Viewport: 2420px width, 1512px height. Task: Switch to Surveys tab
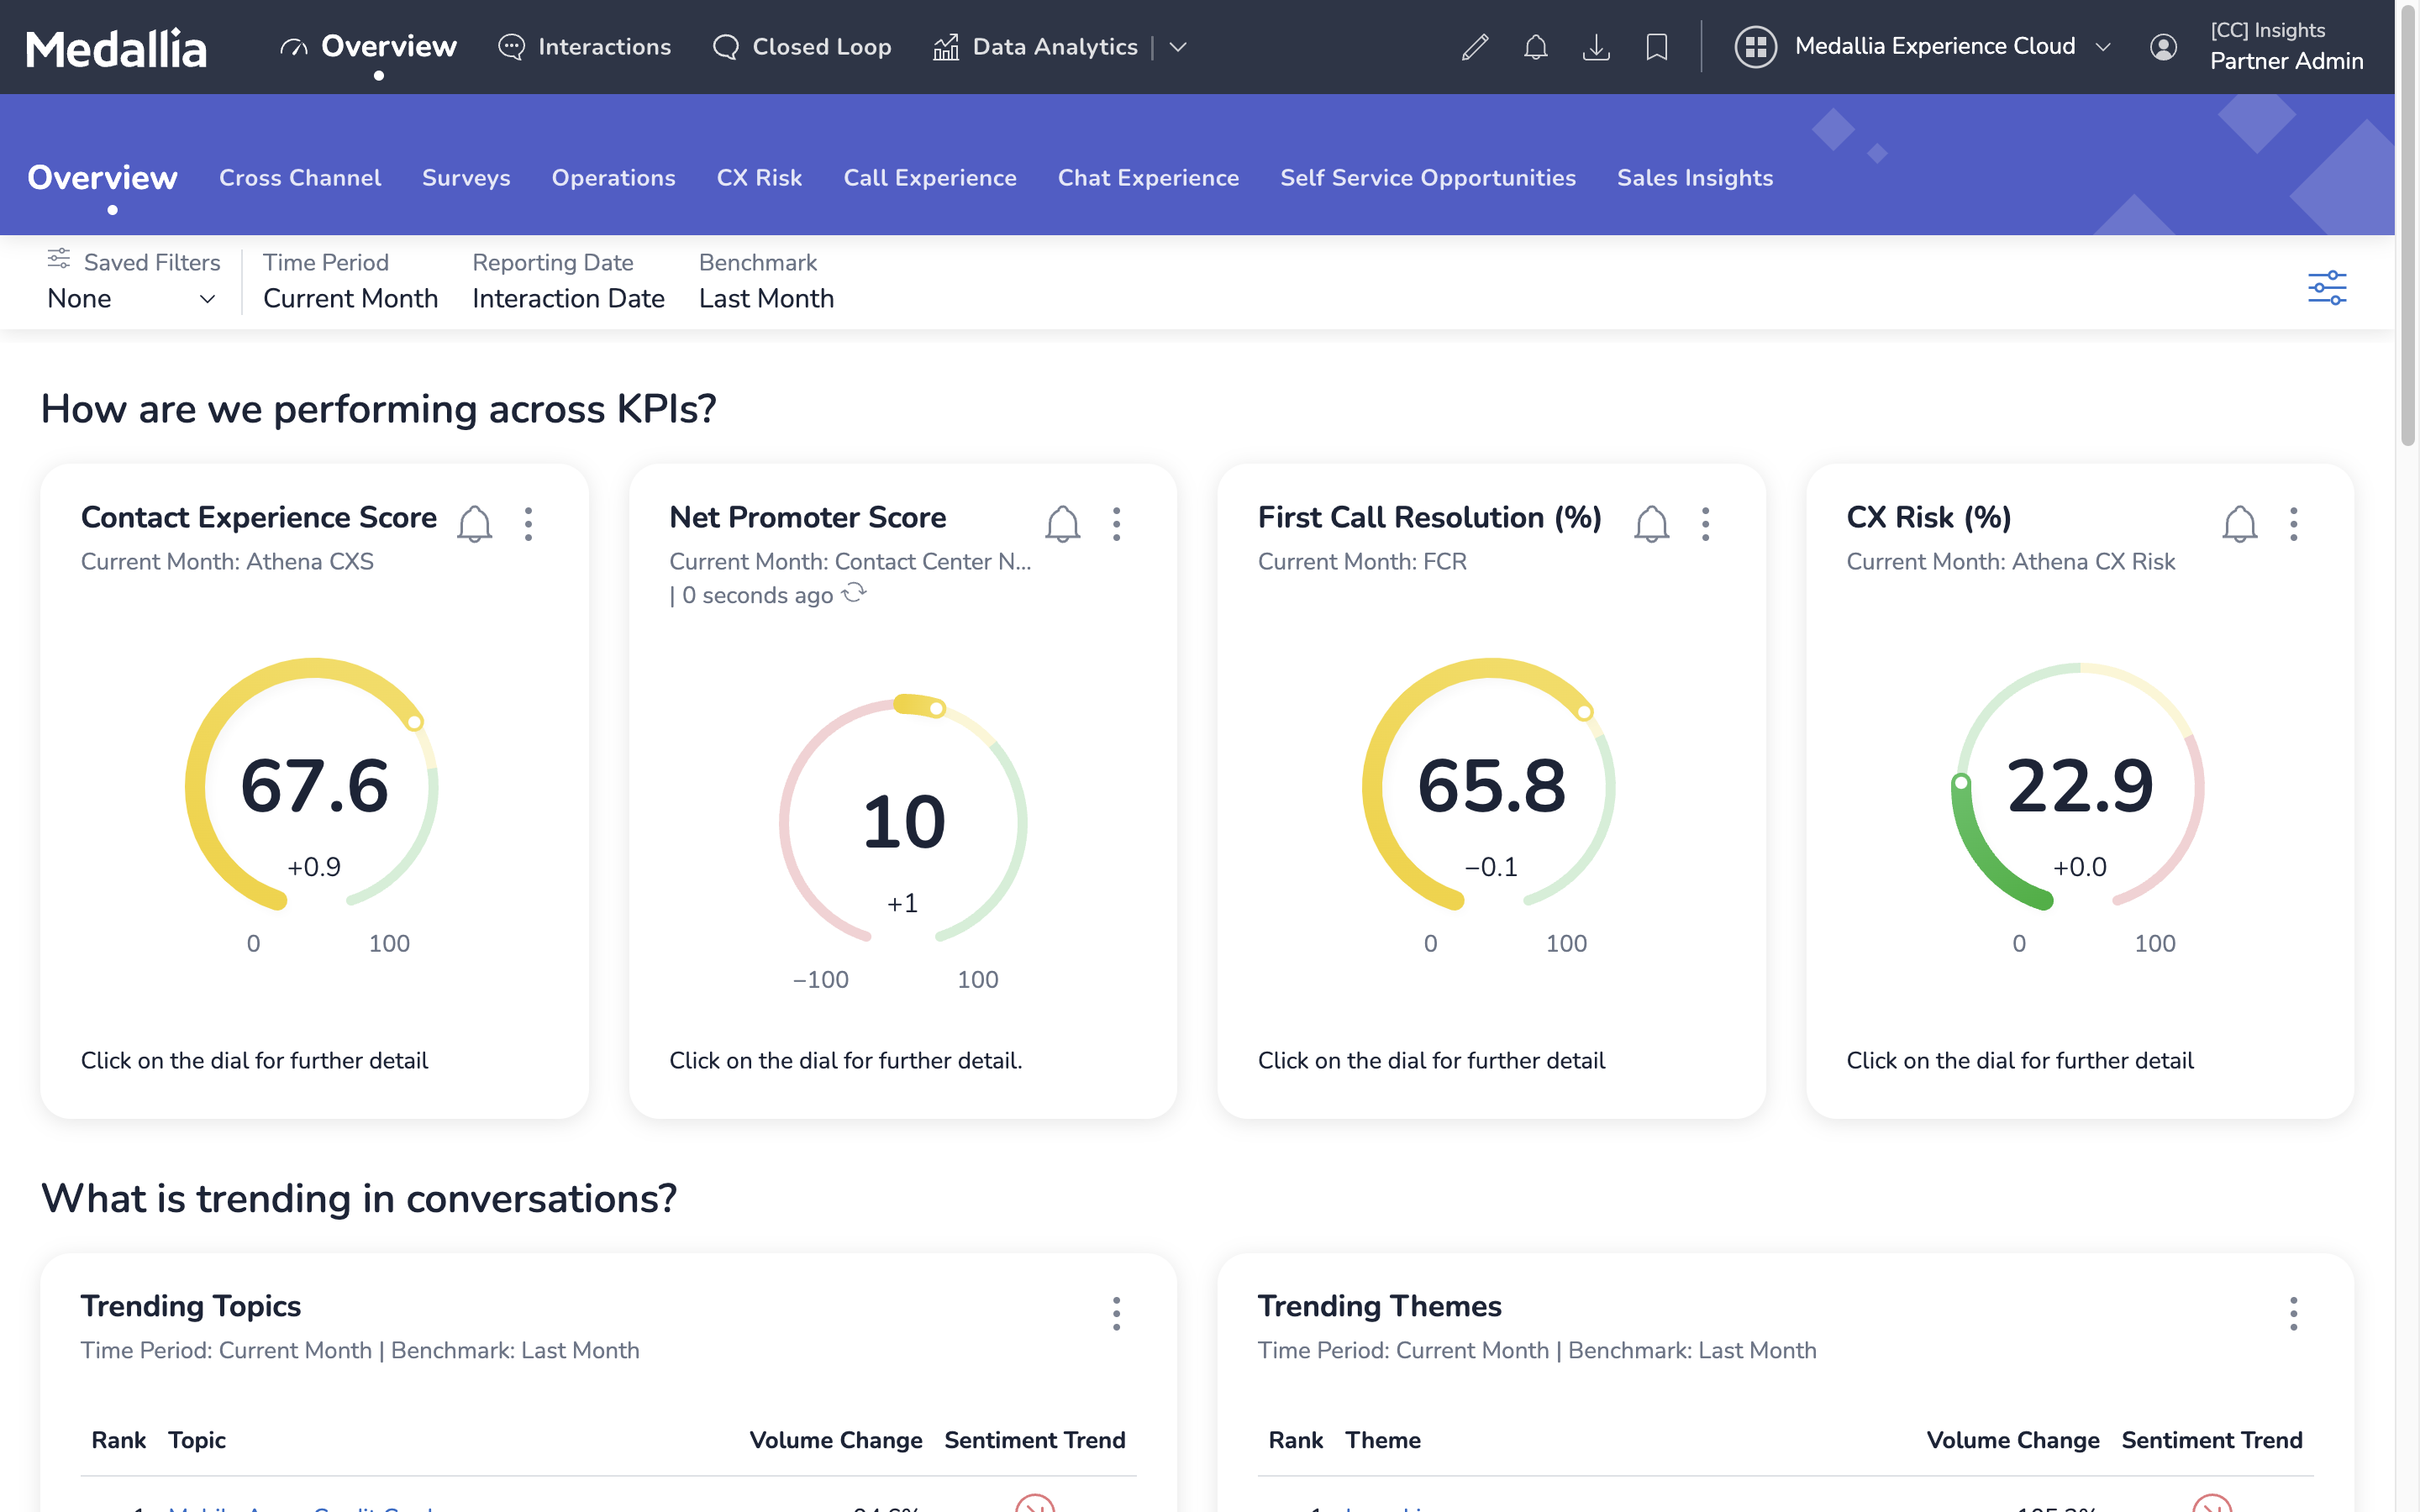466,178
